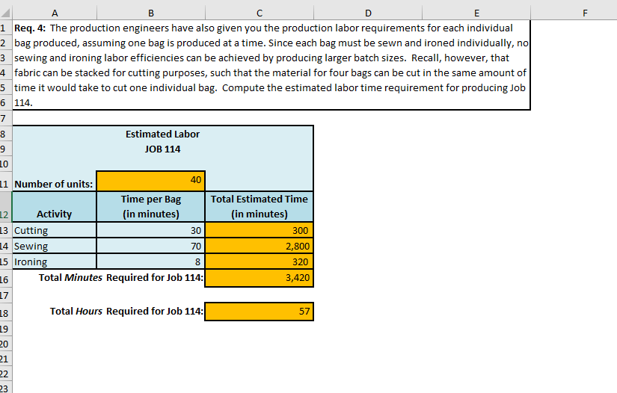
Task: Select row 13 header
Action: pos(5,230)
